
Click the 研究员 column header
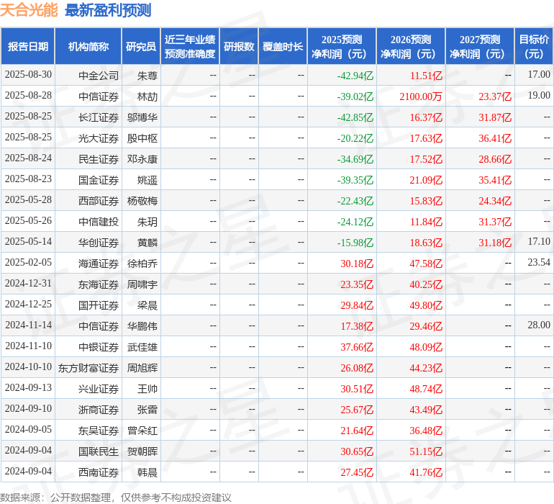(140, 46)
